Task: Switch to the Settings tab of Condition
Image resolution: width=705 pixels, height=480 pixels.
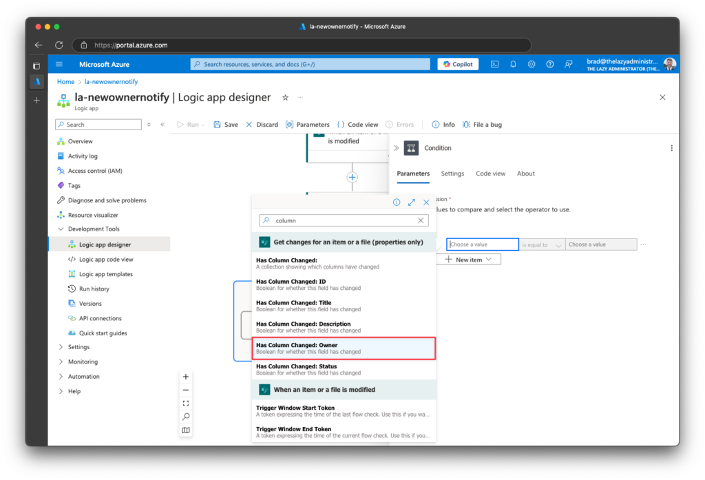Action: coord(452,174)
